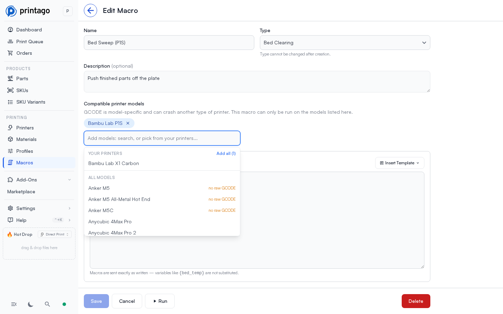
Task: Expand Settings submenu
Action: point(39,208)
